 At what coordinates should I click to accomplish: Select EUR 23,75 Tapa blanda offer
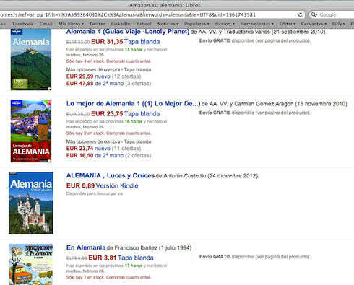pyautogui.click(x=125, y=113)
